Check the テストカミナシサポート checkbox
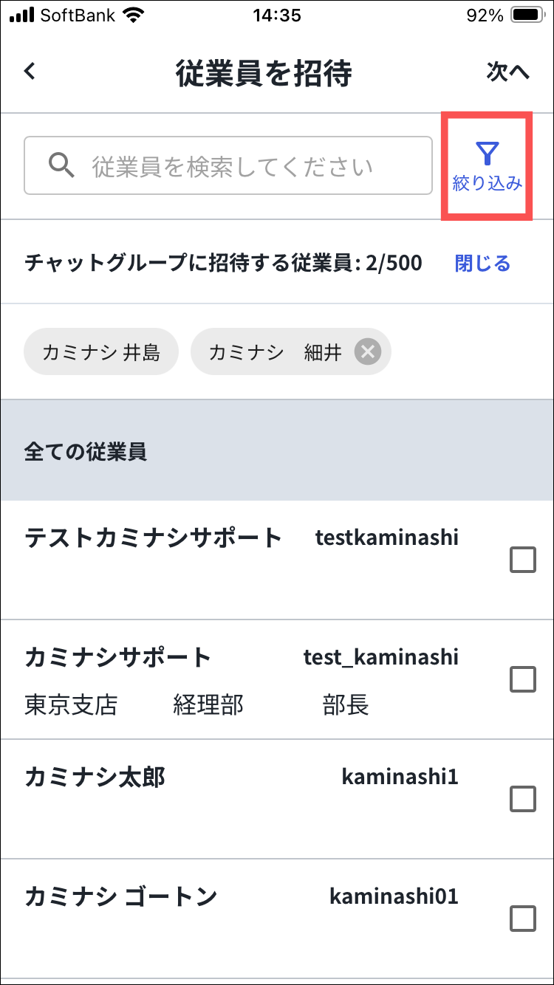The width and height of the screenshot is (554, 985). click(x=523, y=560)
